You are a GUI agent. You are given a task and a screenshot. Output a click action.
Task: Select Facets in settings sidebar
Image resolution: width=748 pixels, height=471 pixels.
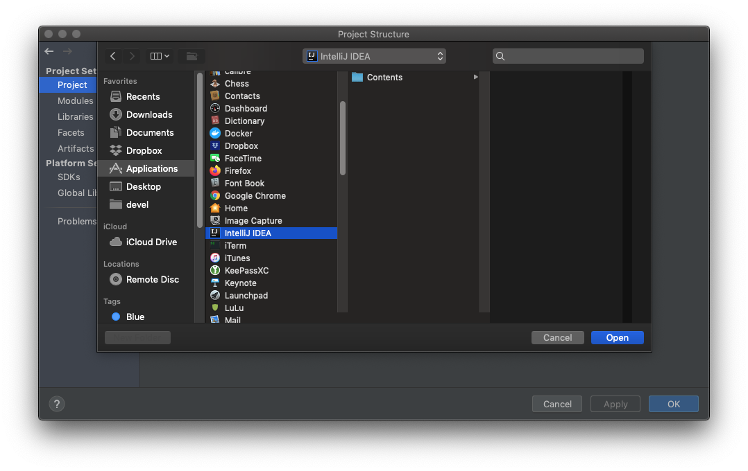71,132
